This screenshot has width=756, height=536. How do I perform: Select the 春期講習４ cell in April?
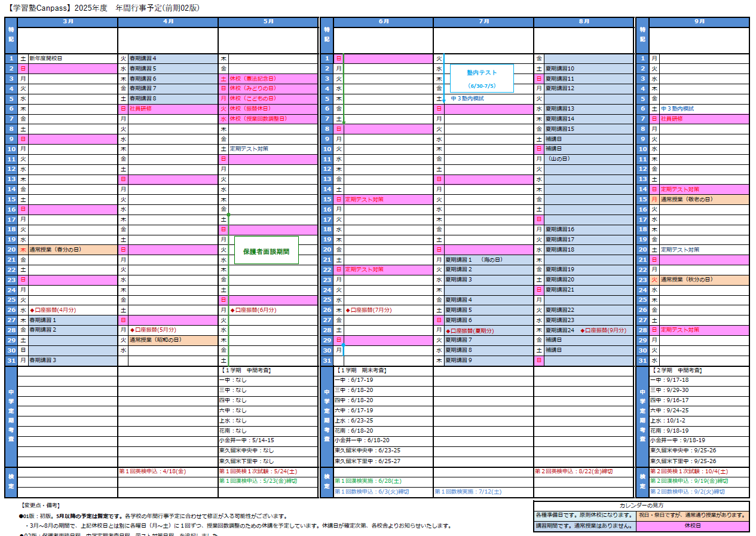pos(173,59)
